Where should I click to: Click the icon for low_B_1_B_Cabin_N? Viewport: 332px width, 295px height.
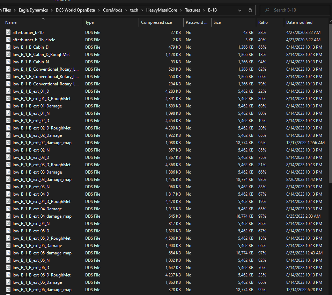click(x=8, y=62)
